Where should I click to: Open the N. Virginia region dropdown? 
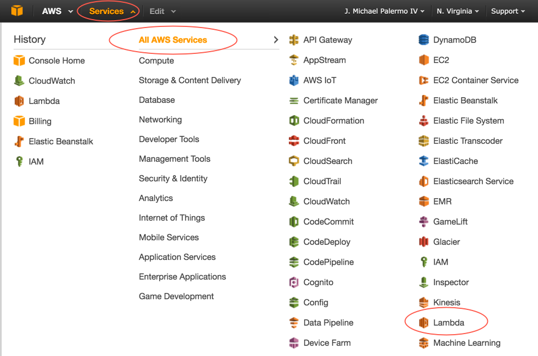[x=458, y=11]
